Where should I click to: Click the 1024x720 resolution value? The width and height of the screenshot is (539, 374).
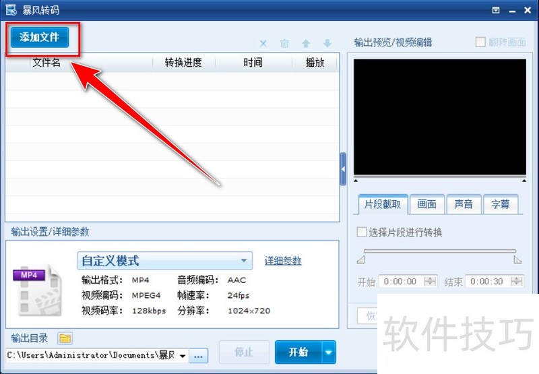249,311
